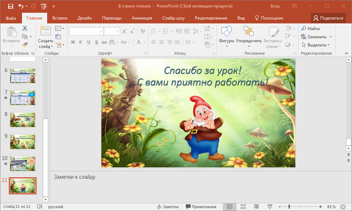
Task: Click Найти to search text
Action: 311,28
